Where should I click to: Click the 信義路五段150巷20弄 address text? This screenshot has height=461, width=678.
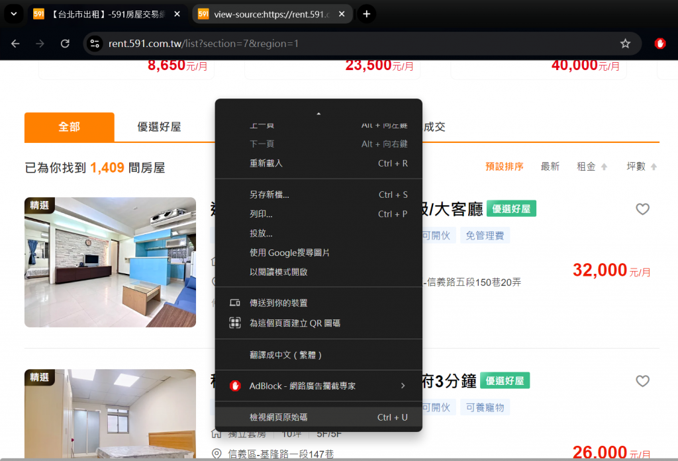[474, 282]
